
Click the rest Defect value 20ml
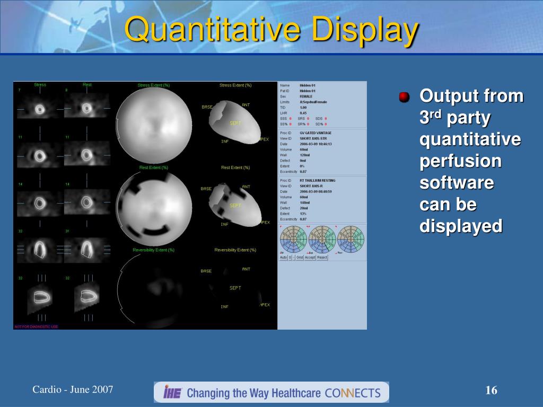click(303, 208)
